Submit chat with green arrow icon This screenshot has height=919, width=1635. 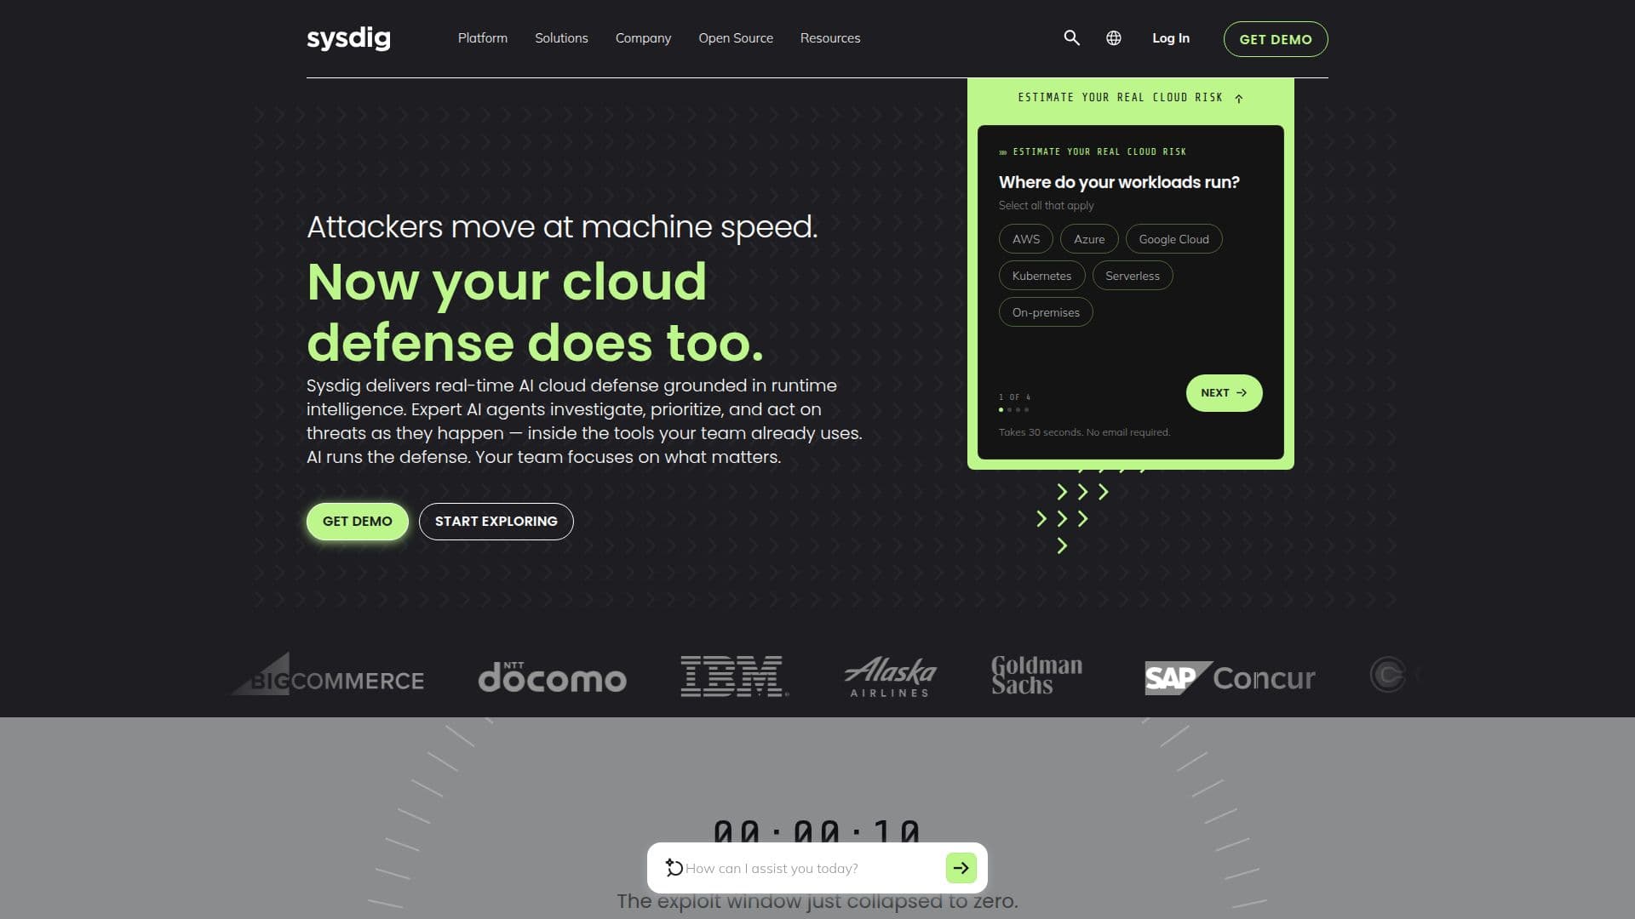tap(961, 868)
